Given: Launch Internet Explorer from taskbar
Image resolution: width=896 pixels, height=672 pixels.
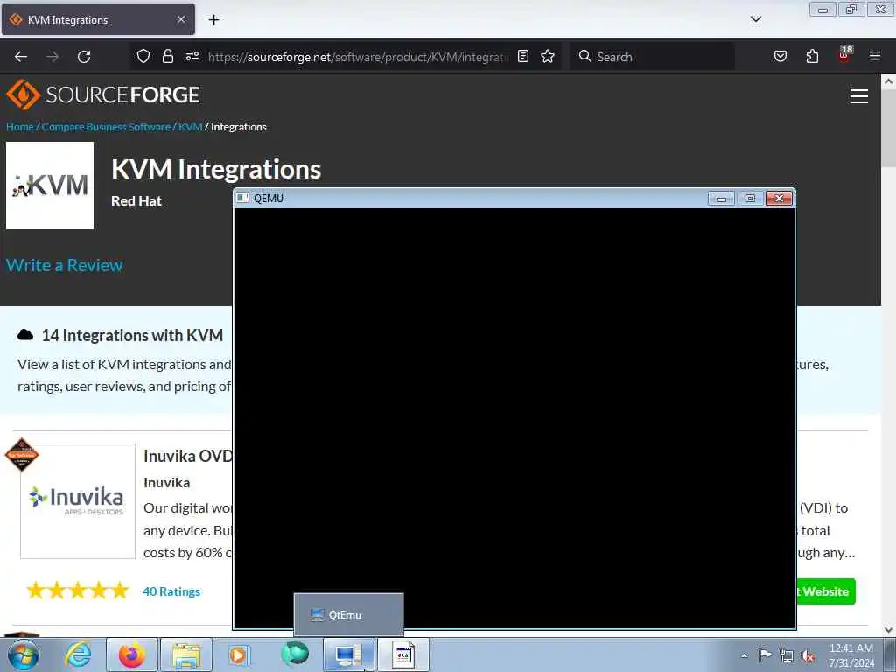Looking at the screenshot, I should [78, 654].
